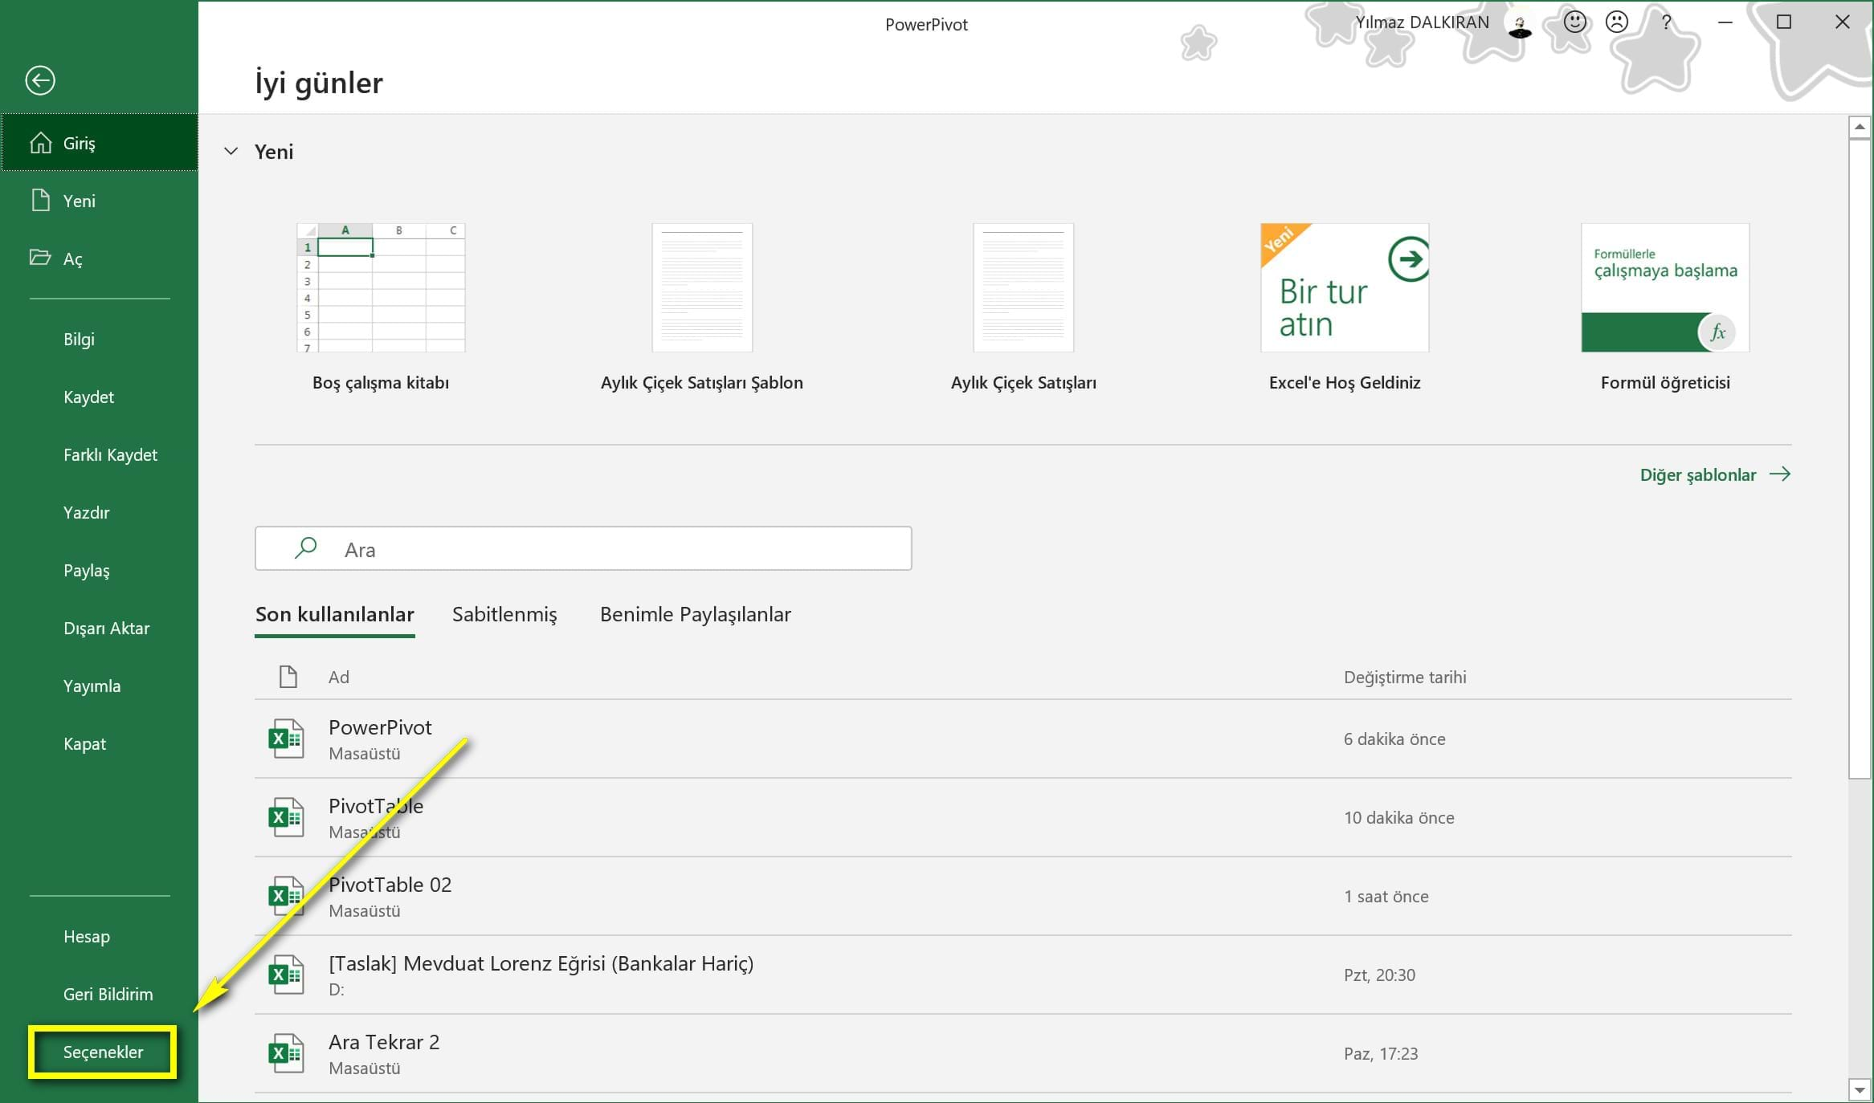Click the scrollbar down arrow
This screenshot has height=1103, width=1874.
point(1860,1090)
